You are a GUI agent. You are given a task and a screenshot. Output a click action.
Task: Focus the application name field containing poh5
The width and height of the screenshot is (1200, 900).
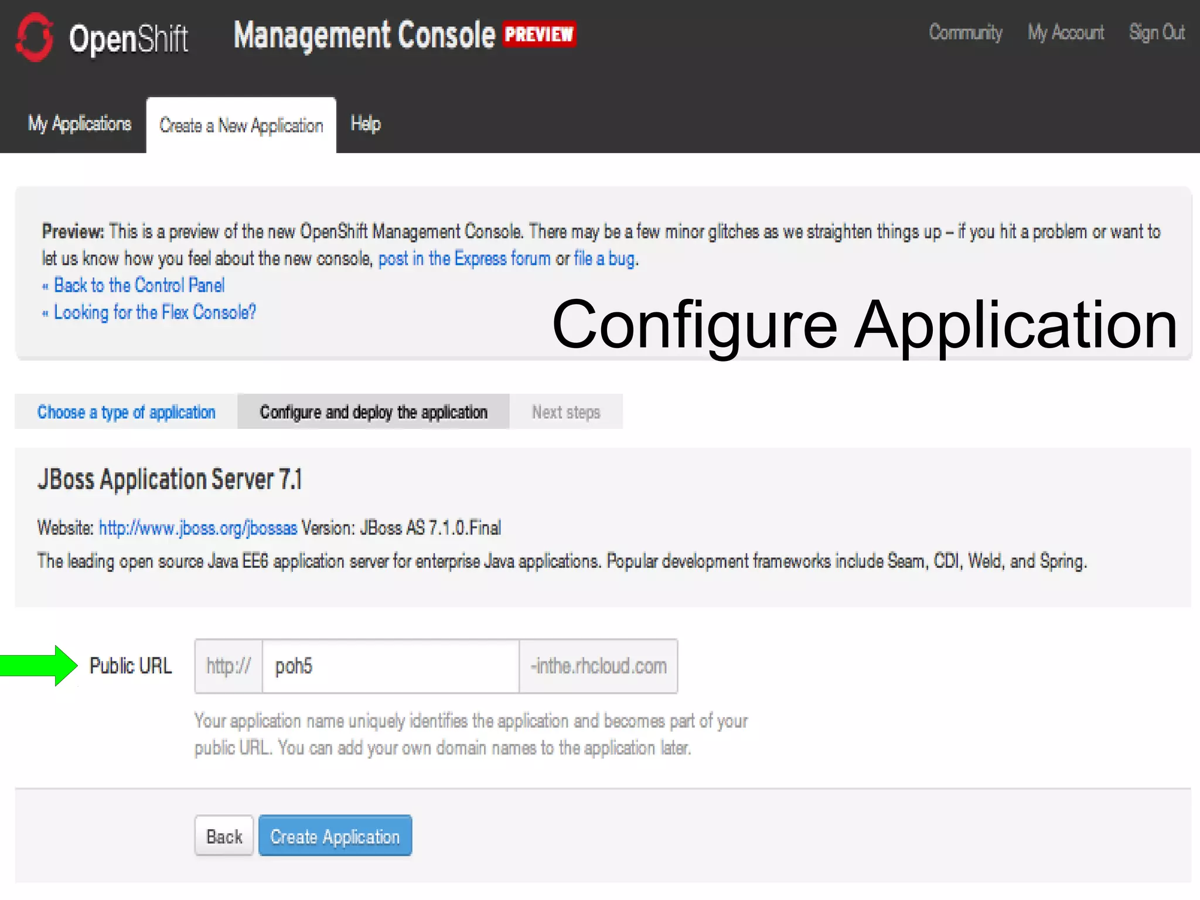point(390,666)
